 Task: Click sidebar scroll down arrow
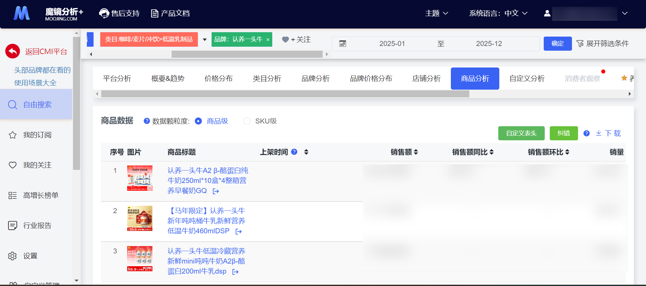[x=76, y=281]
